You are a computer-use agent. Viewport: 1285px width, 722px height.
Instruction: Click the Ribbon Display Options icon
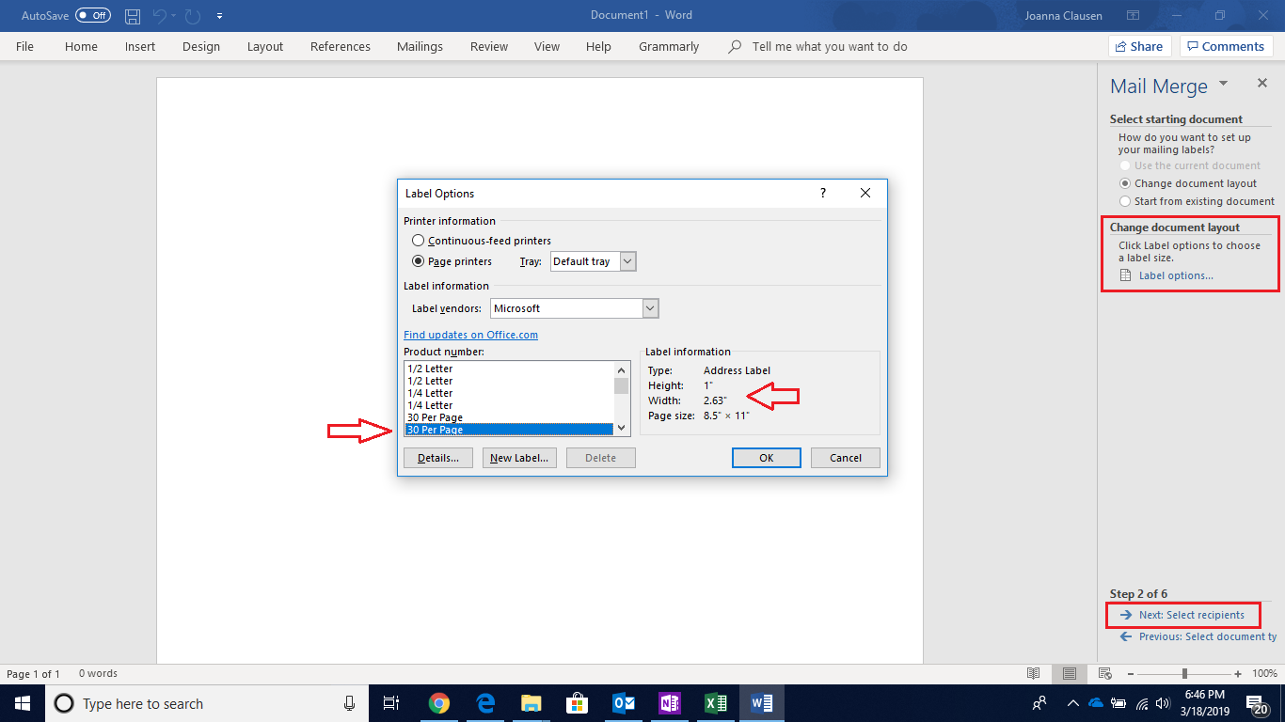coord(1132,16)
